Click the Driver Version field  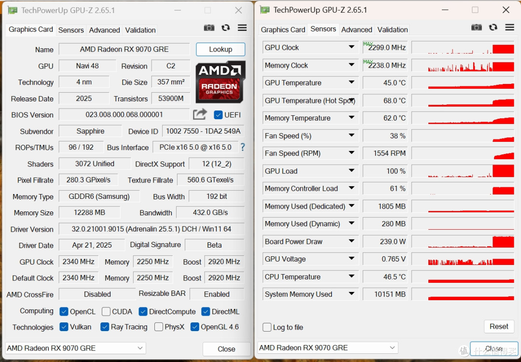point(151,229)
